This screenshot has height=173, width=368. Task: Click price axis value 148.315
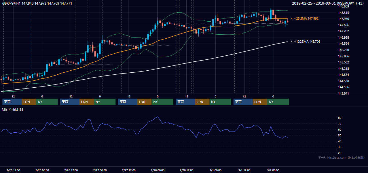pos(344,13)
